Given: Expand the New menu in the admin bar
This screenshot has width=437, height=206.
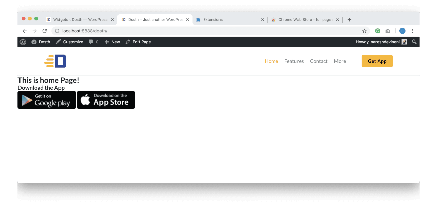Looking at the screenshot, I should click(112, 42).
